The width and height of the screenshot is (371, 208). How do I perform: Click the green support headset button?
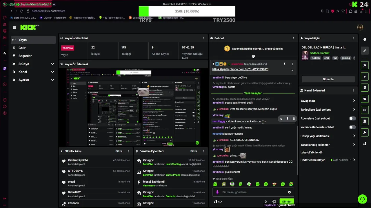tap(362, 199)
